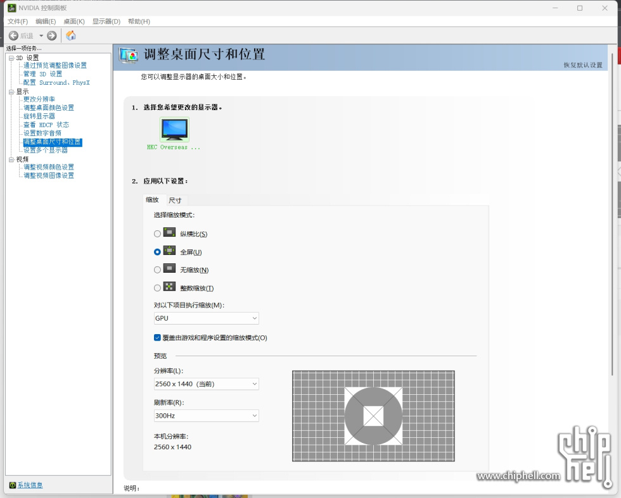The height and width of the screenshot is (498, 621).
Task: Open the 300Hz refresh rate dropdown
Action: [x=207, y=415]
